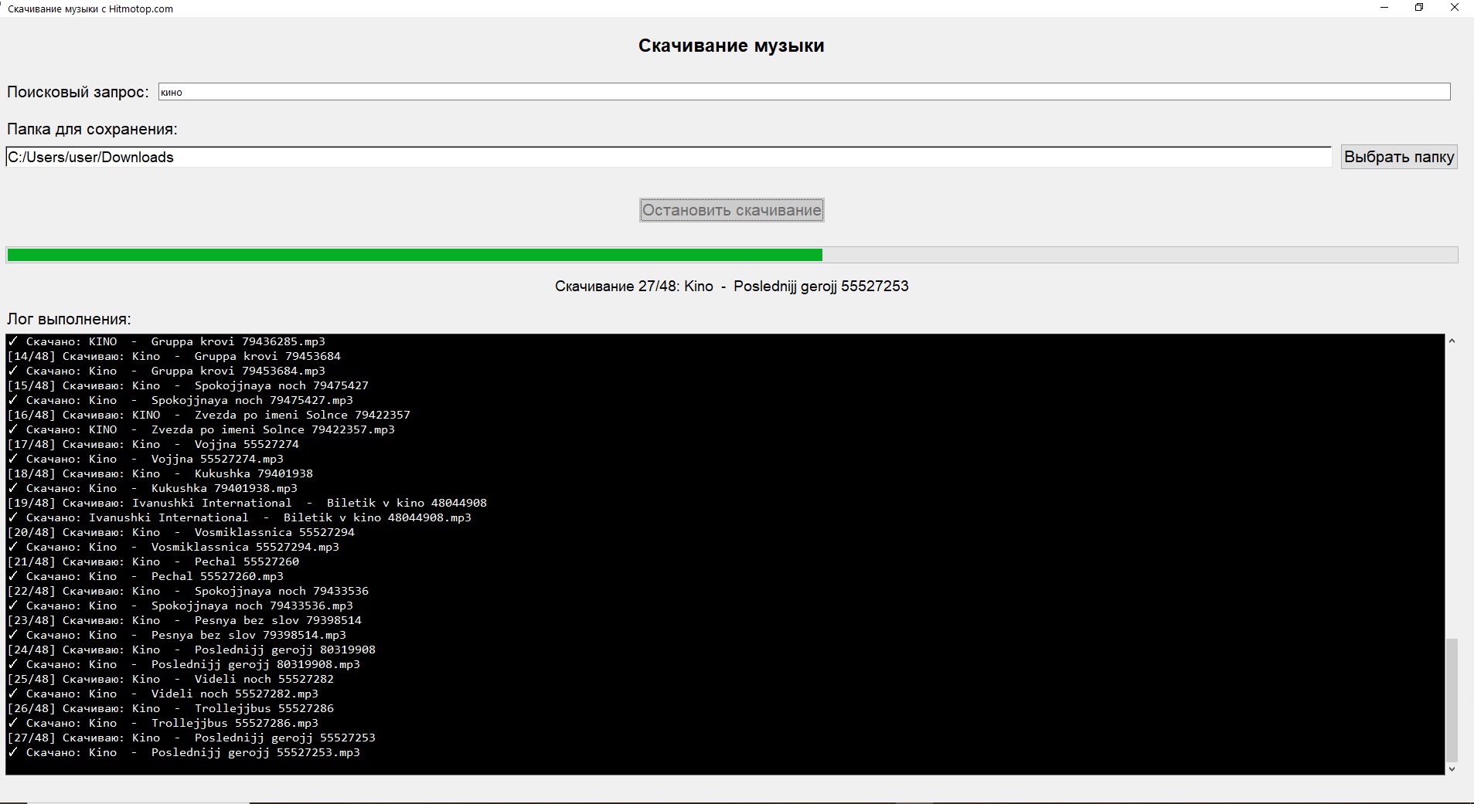Click log line '[24/48] Скачиваю: Kino - Poslednijj gerojj 80319908'
This screenshot has width=1474, height=804.
click(192, 650)
